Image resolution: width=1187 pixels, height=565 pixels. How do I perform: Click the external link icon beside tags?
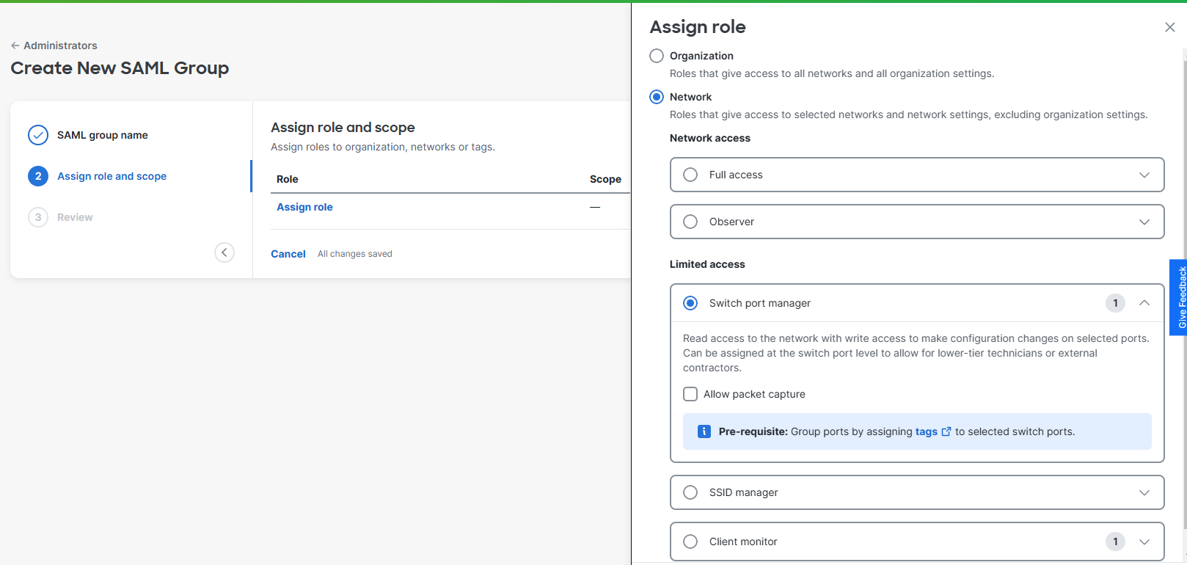[x=946, y=431]
